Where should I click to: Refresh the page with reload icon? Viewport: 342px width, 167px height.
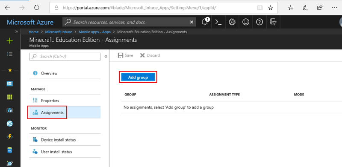[x=37, y=8]
